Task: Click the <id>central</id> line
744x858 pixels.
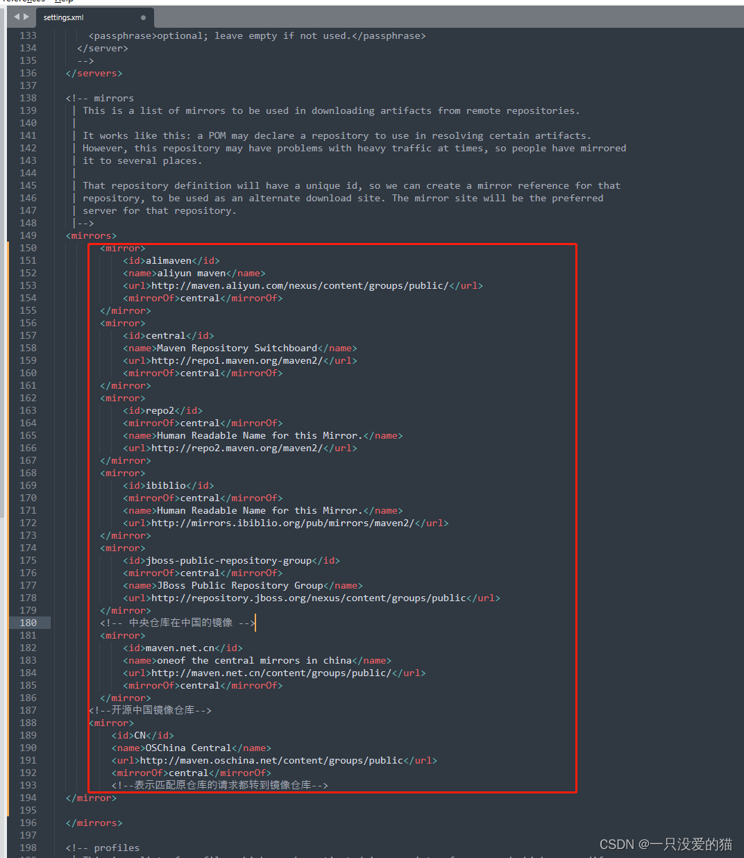Action: (169, 335)
